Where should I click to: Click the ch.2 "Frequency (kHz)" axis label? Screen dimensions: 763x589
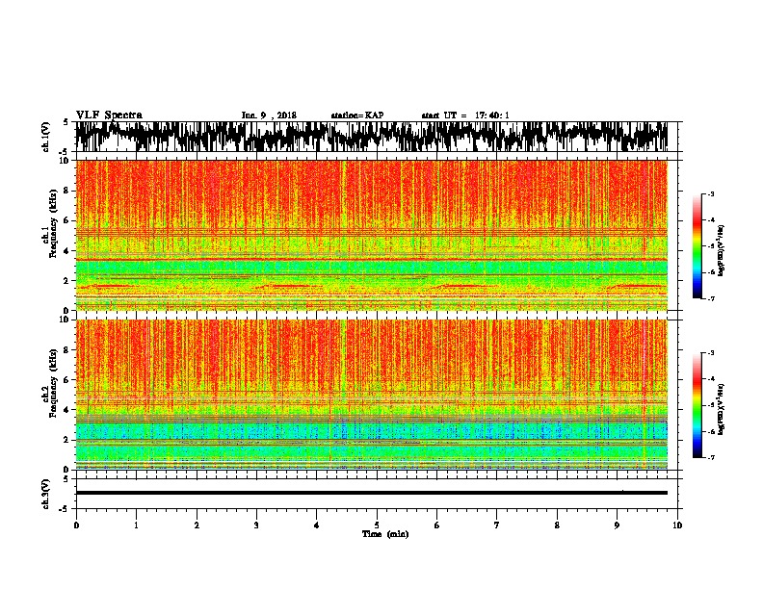coord(53,383)
